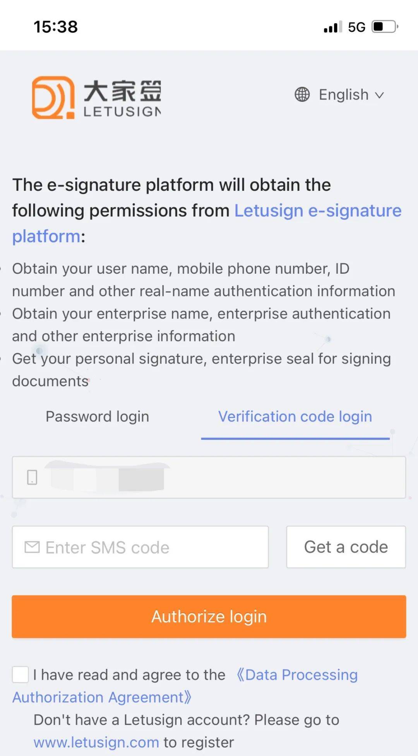
Task: Open Data Processing Authorization Agreement link
Action: click(185, 686)
